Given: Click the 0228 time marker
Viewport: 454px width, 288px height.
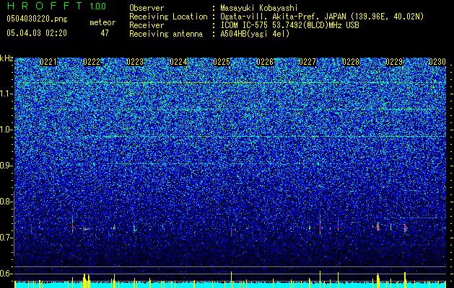Looking at the screenshot, I should (351, 62).
